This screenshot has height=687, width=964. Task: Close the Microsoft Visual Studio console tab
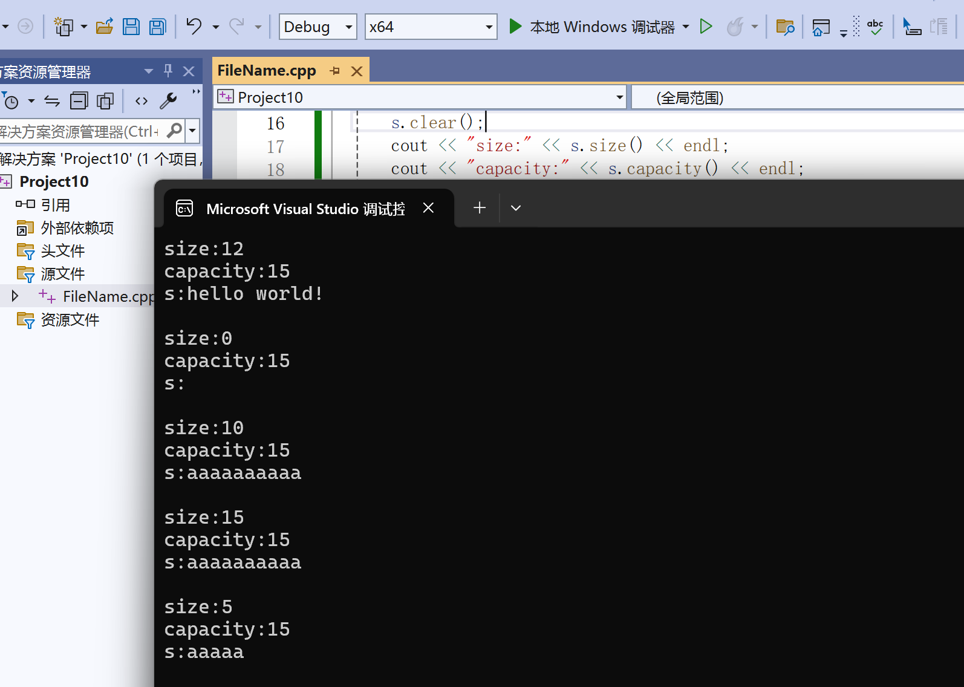coord(428,208)
